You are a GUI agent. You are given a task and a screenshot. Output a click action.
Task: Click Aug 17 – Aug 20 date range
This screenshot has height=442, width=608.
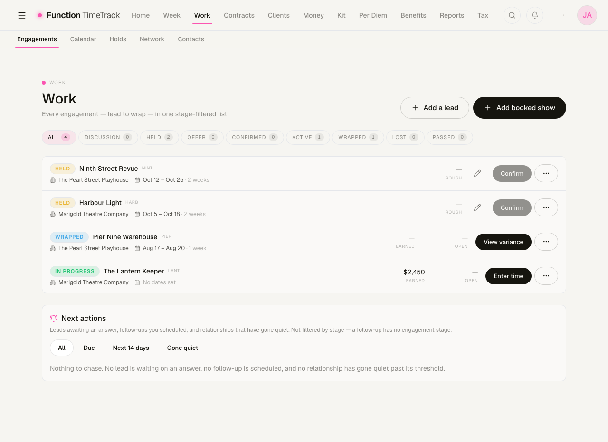164,248
